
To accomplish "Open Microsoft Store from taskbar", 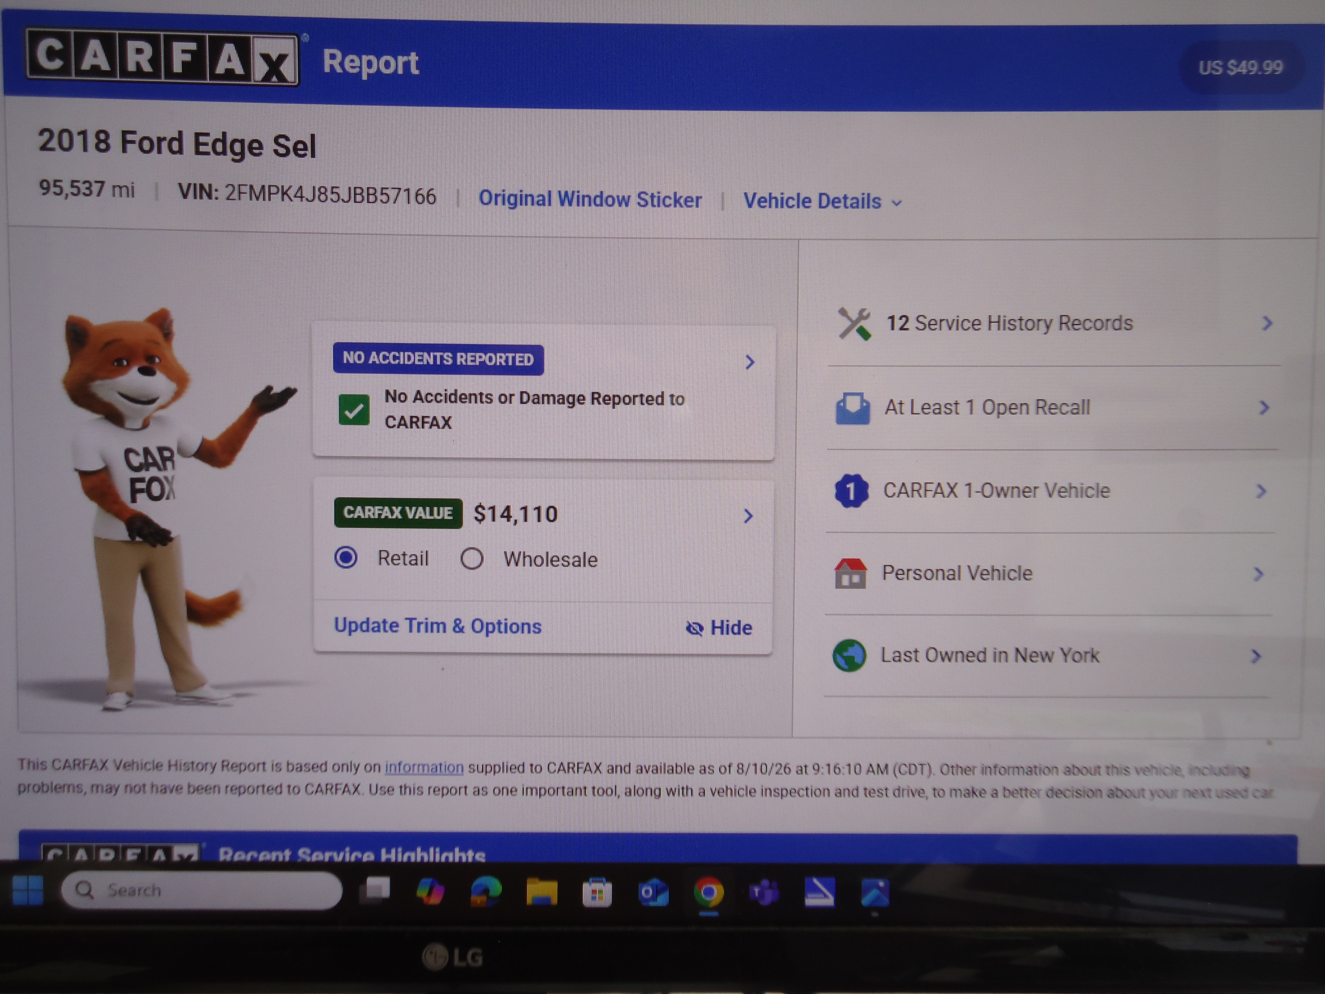I will click(x=597, y=893).
